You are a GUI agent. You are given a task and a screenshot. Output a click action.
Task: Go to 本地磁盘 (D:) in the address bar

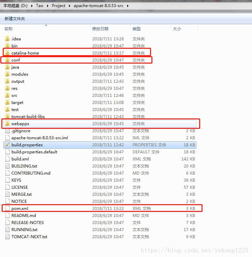coord(15,6)
